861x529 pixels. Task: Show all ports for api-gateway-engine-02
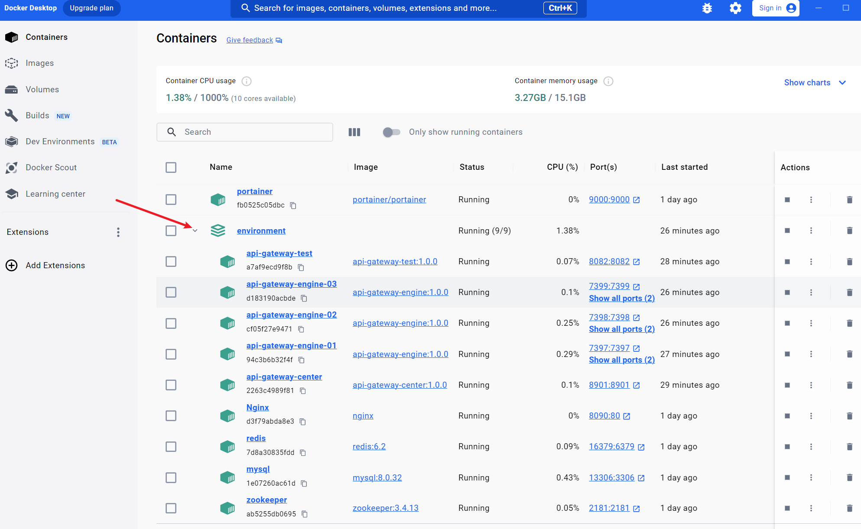coord(621,329)
